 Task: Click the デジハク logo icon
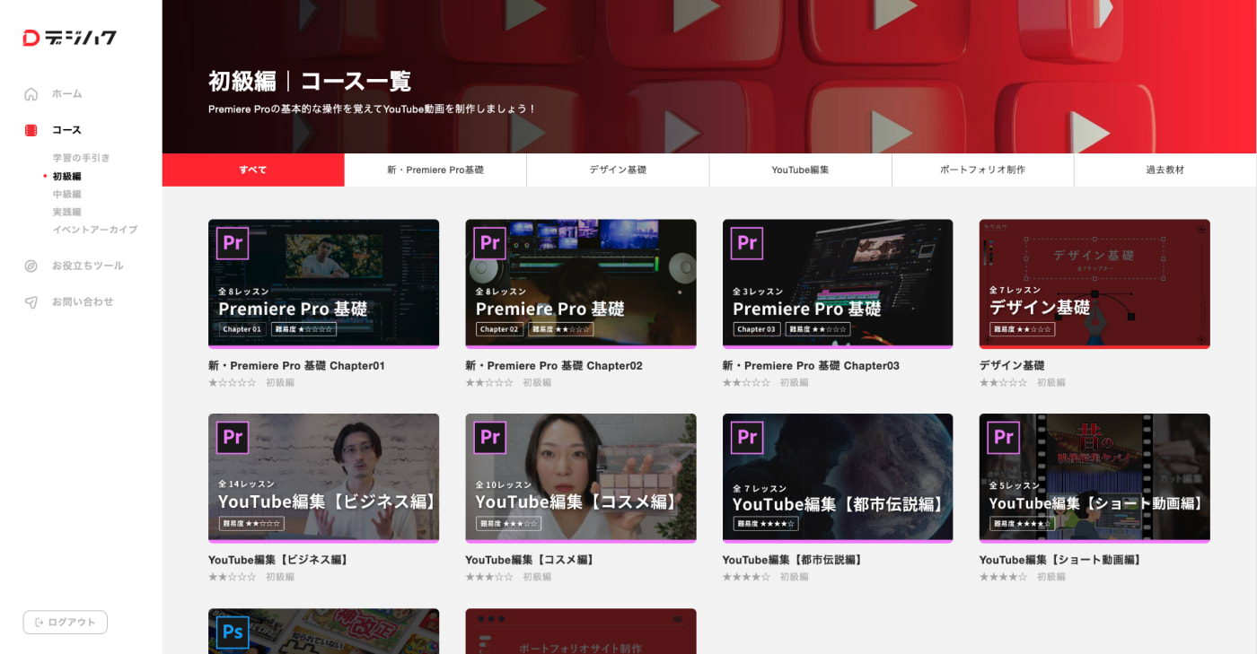coord(31,38)
